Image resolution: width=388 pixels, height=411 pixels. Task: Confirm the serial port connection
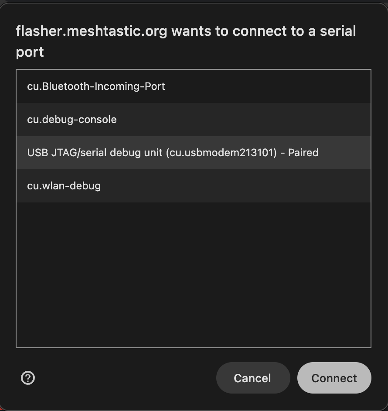point(334,378)
